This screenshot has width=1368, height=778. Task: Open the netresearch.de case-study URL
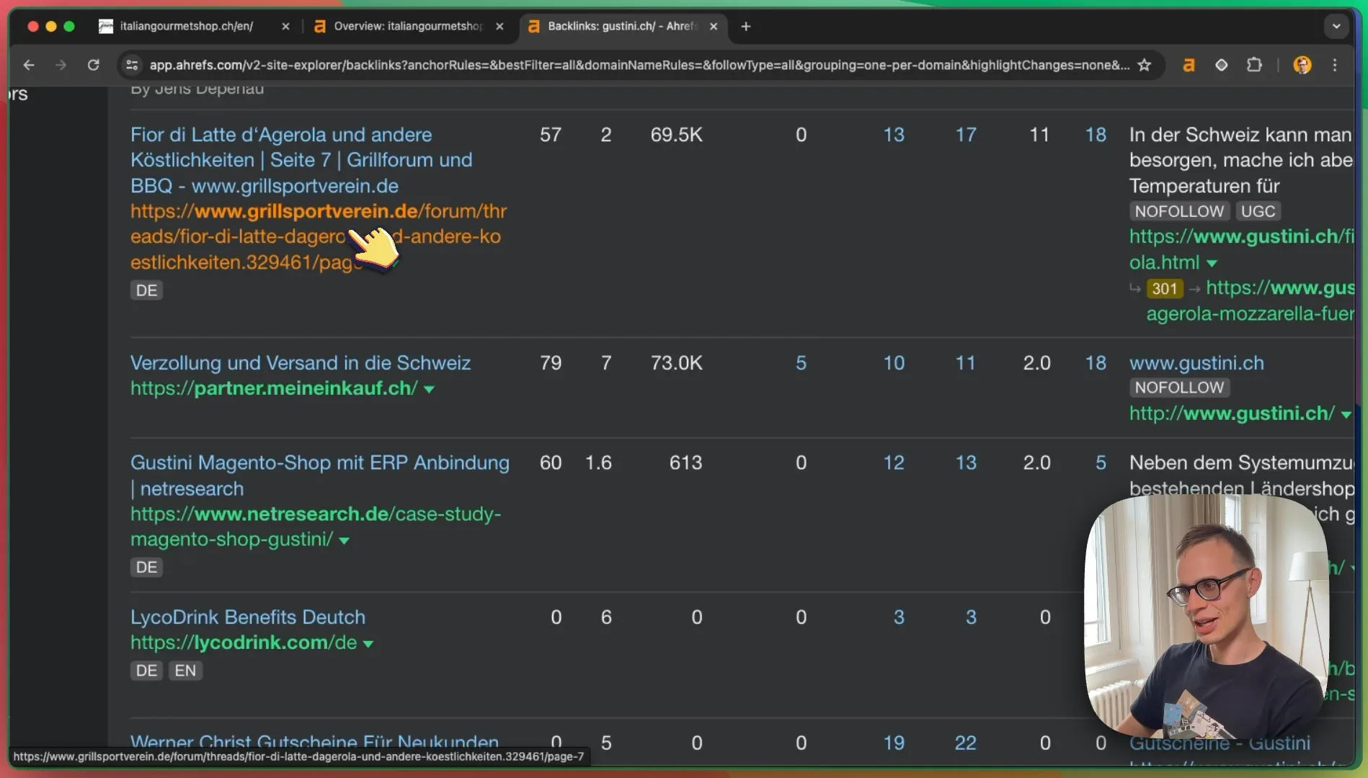316,527
